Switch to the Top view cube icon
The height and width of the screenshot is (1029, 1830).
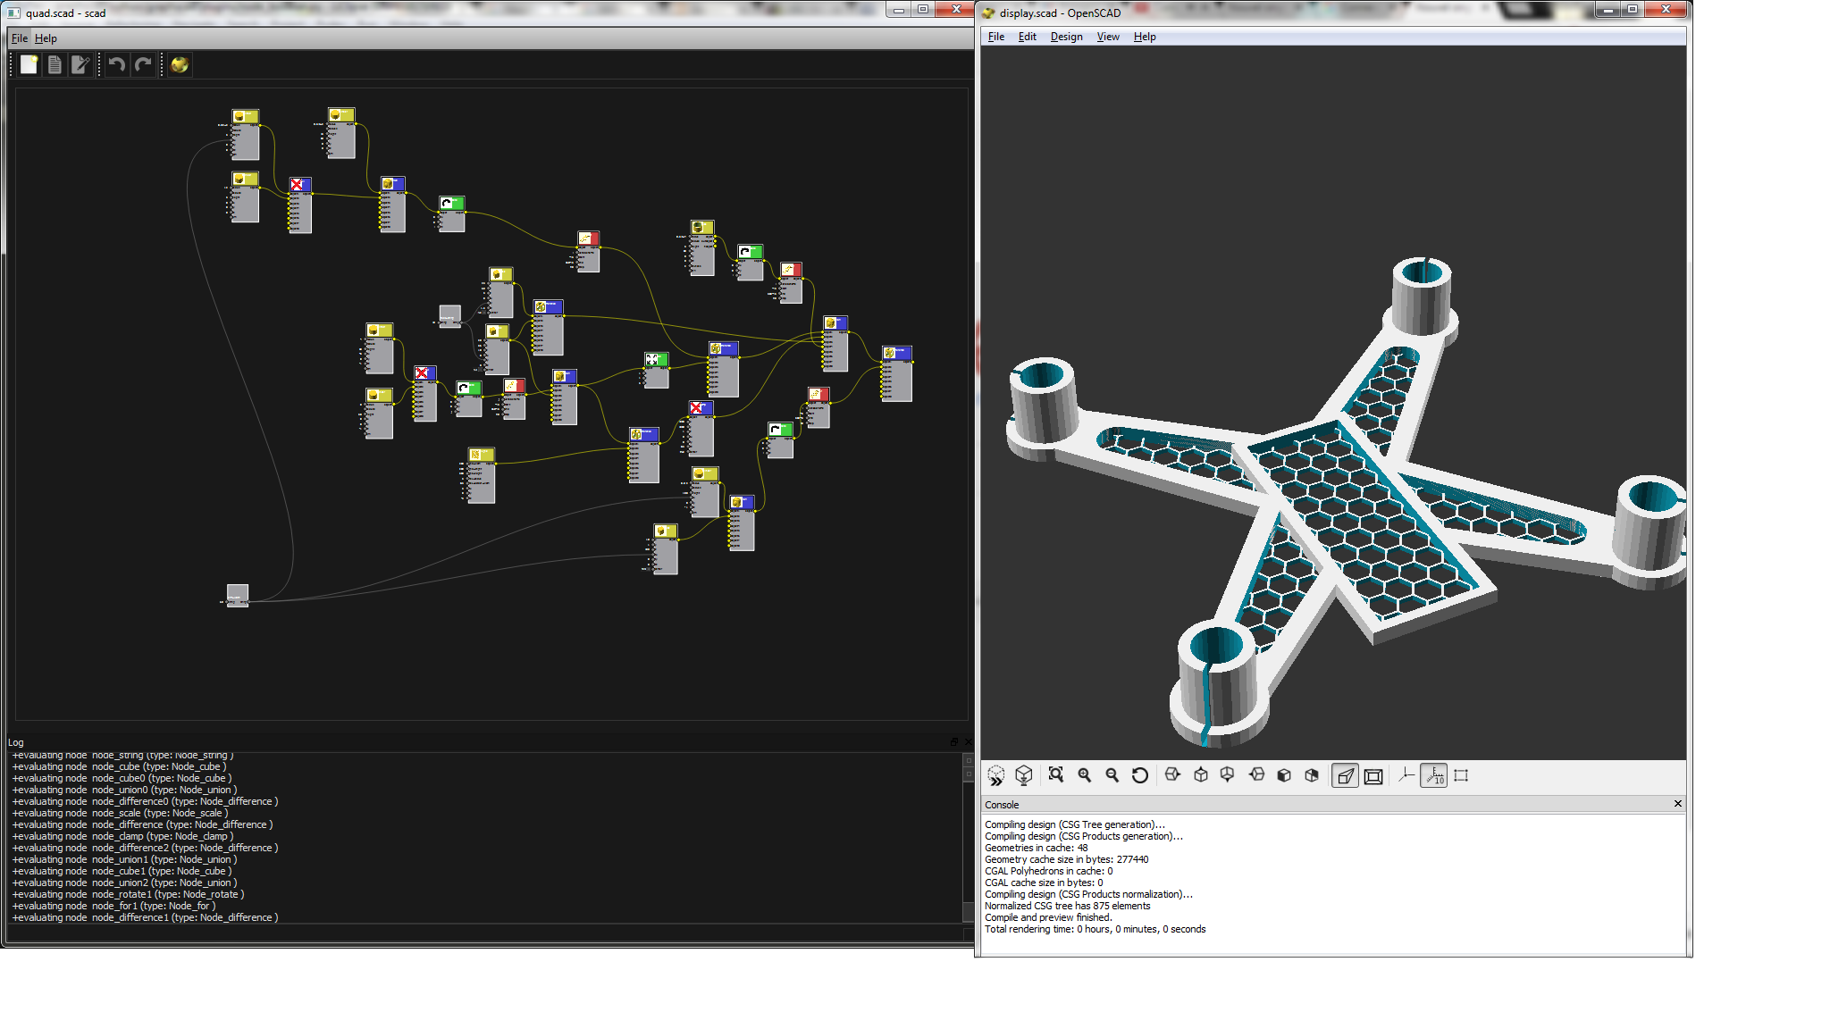pos(1201,775)
